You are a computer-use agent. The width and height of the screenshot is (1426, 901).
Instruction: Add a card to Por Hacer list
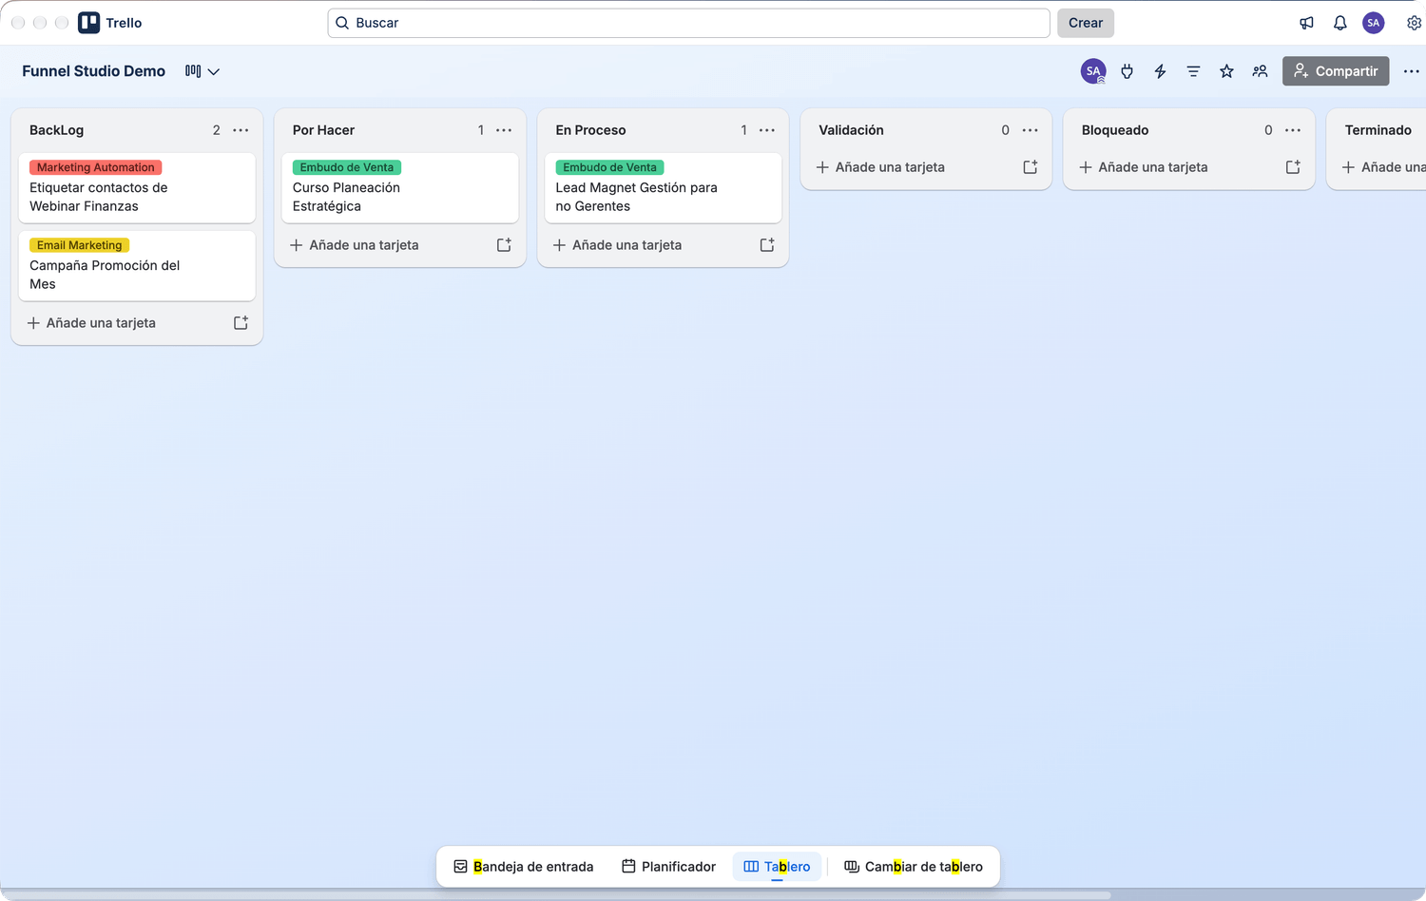(x=386, y=245)
